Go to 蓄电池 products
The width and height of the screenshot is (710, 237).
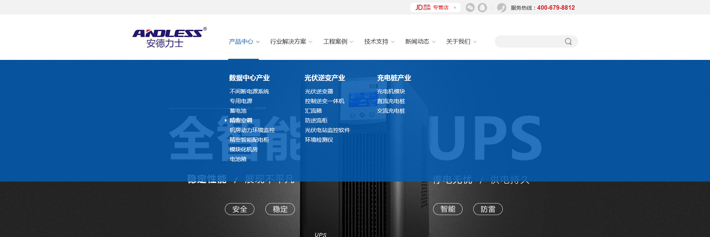[238, 111]
